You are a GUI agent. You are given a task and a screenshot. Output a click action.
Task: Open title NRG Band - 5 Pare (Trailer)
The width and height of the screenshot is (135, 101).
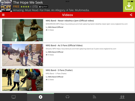pos(59,70)
